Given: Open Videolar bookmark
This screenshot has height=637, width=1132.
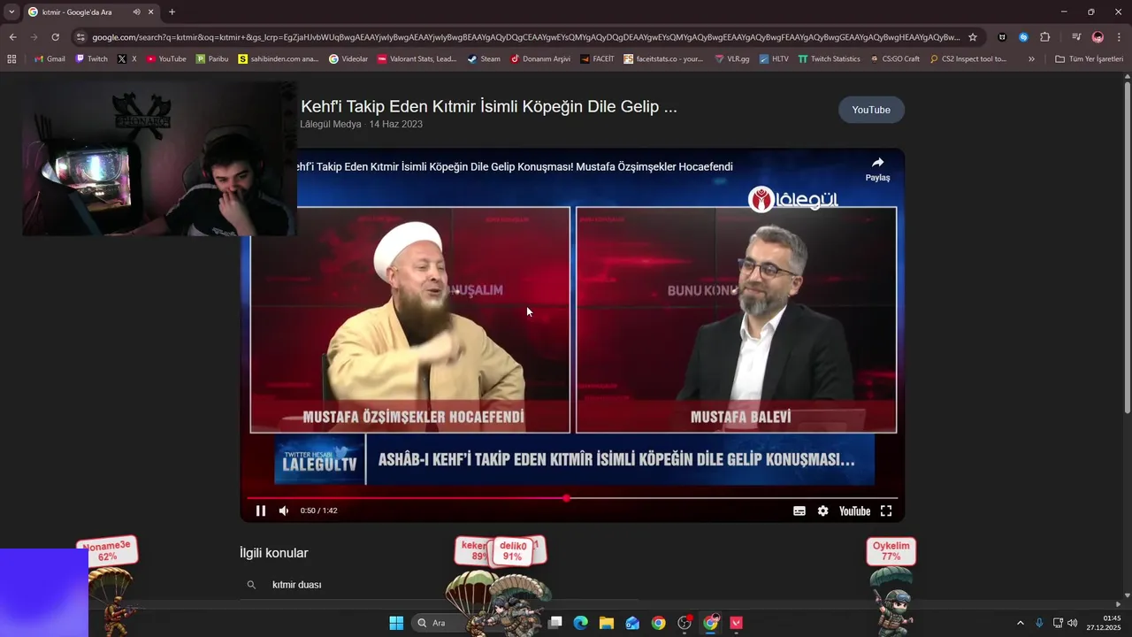Looking at the screenshot, I should (x=348, y=59).
